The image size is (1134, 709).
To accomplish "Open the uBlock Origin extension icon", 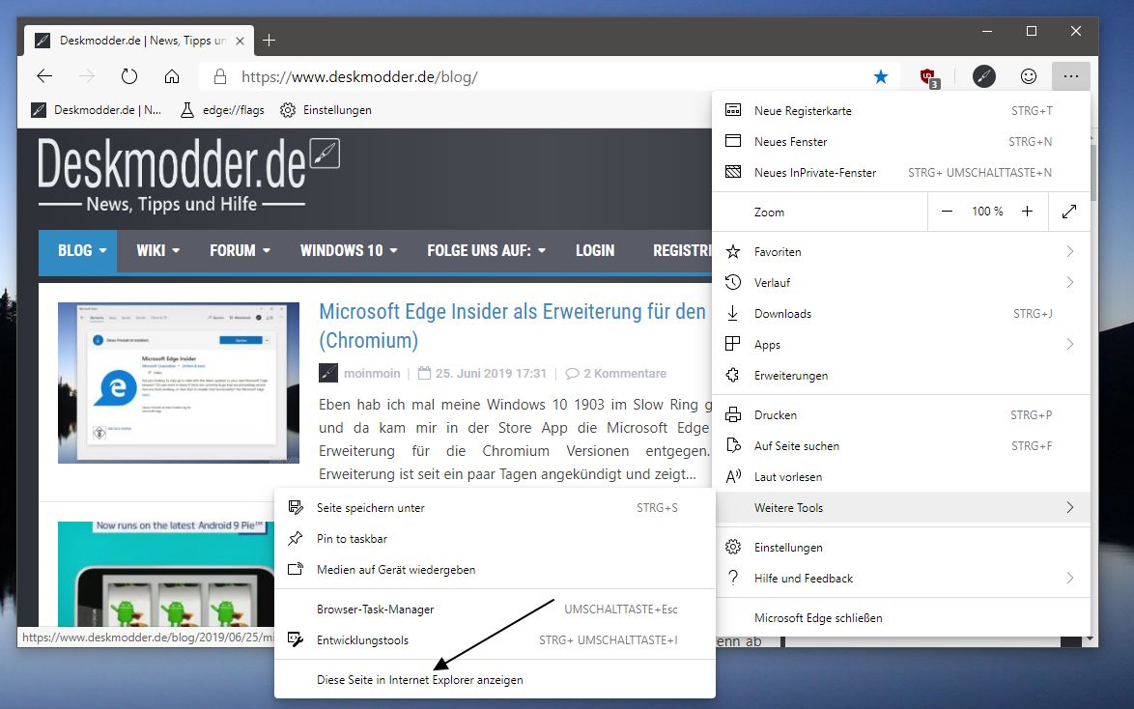I will click(x=928, y=76).
